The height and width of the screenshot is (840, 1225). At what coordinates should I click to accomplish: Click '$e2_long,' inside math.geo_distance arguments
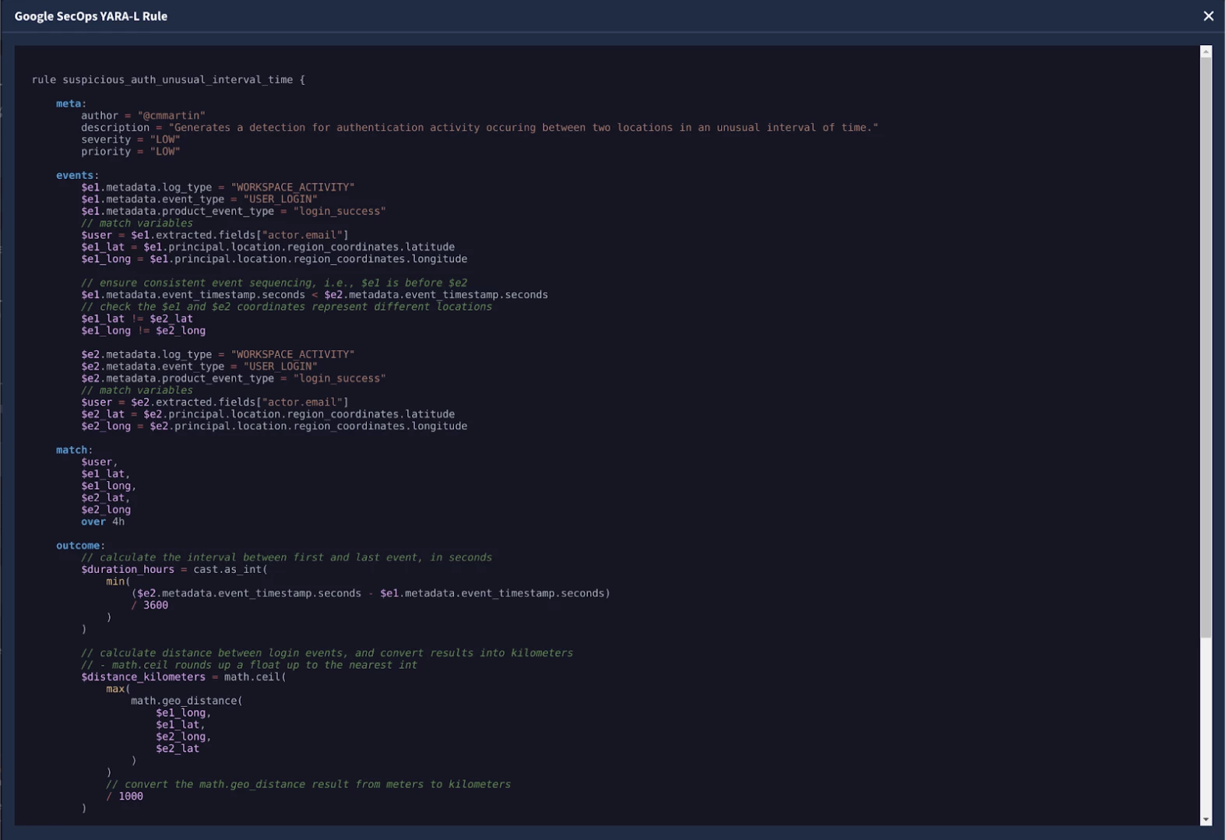point(184,736)
